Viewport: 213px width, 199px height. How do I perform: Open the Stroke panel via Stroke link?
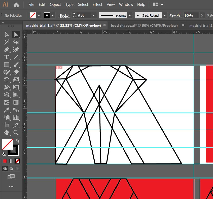(64, 15)
